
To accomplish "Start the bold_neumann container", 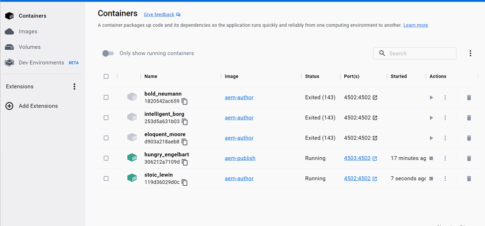I will [x=431, y=98].
